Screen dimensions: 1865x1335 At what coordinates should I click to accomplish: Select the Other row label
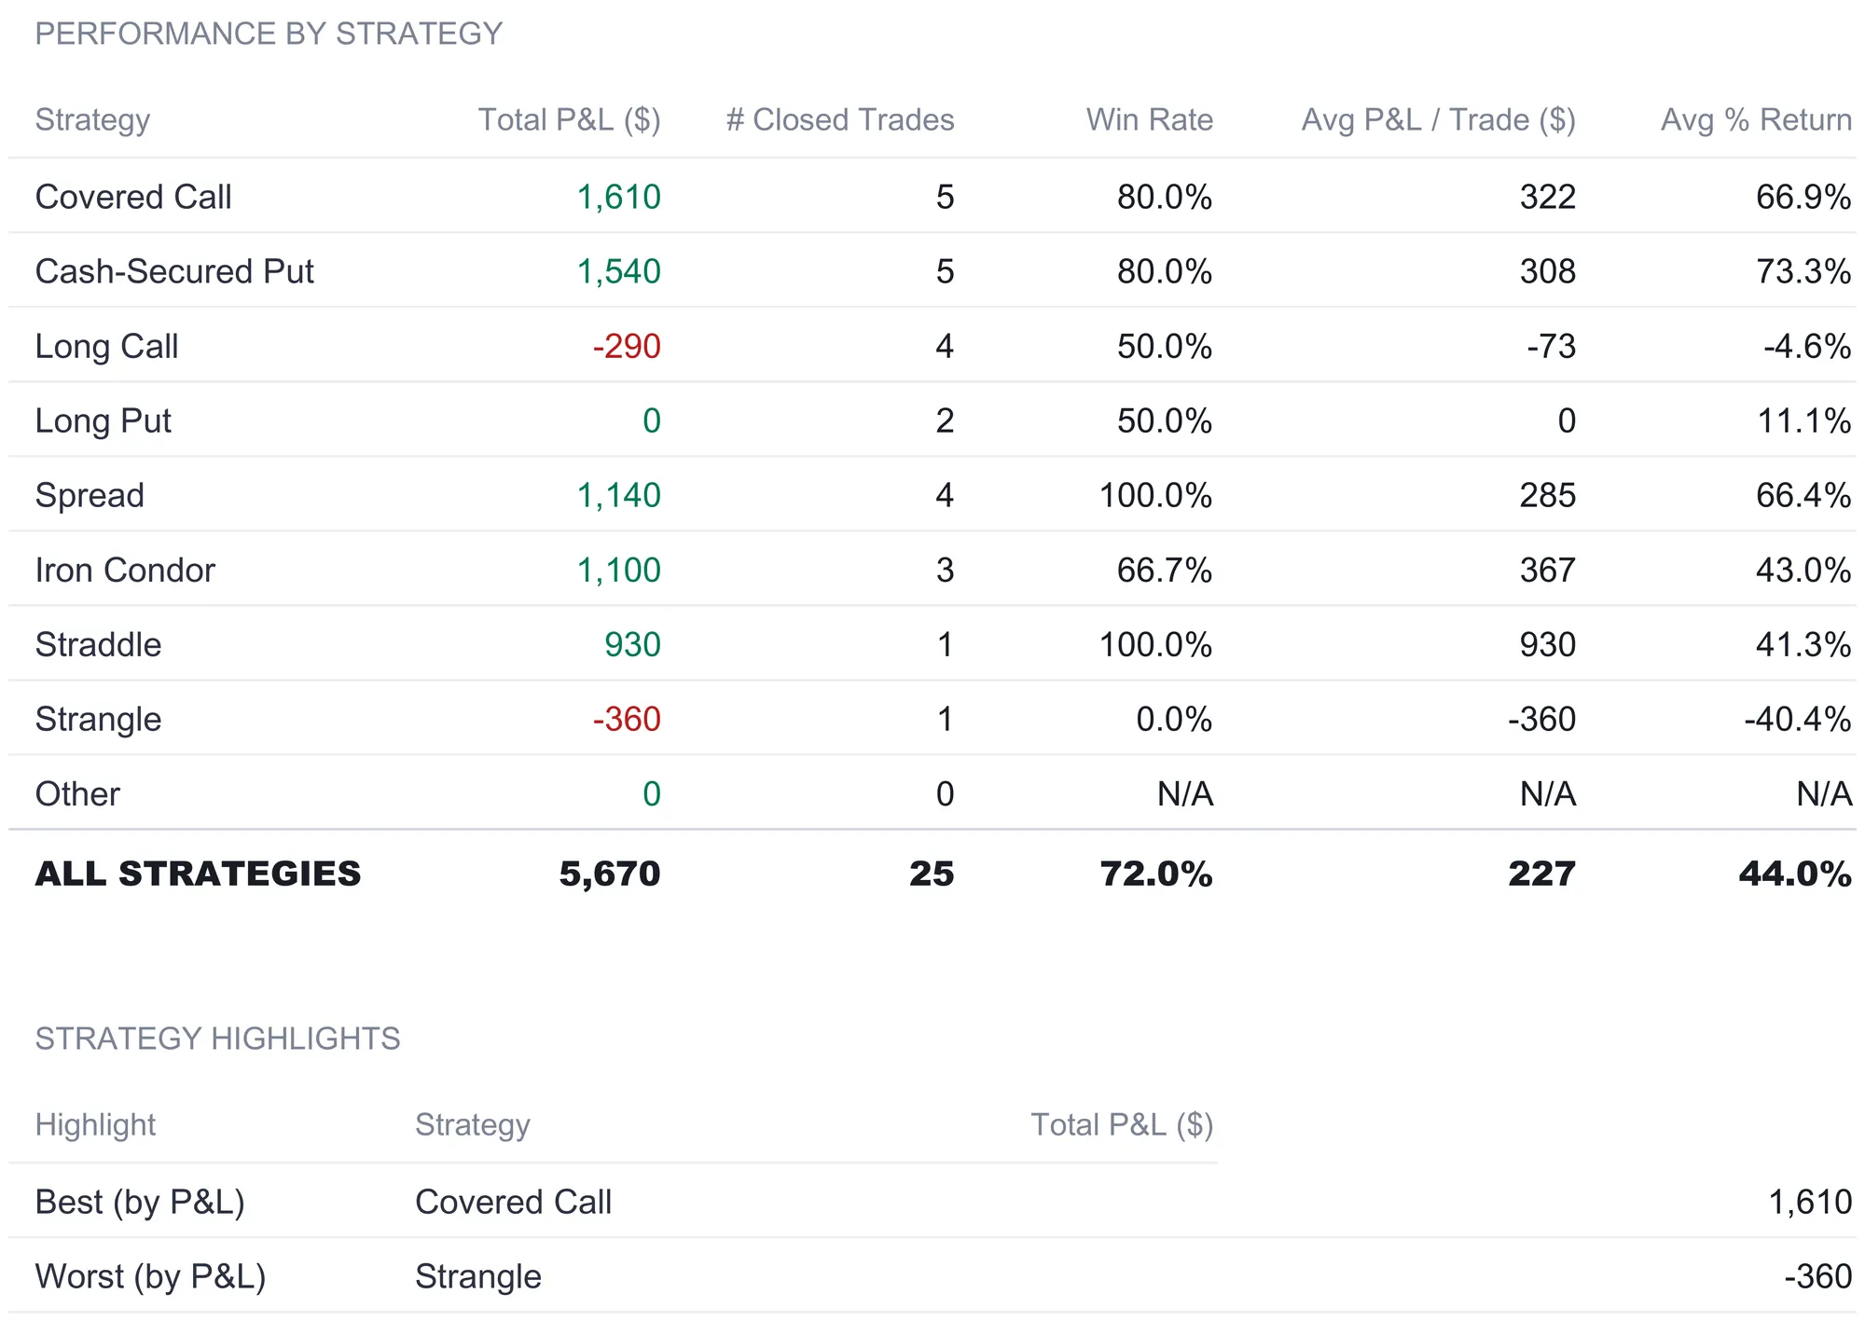77,794
